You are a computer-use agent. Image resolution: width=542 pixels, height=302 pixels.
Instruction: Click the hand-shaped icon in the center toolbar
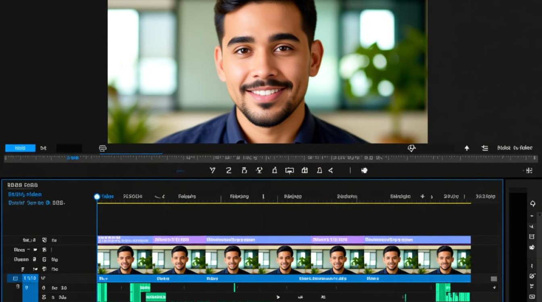coord(364,170)
